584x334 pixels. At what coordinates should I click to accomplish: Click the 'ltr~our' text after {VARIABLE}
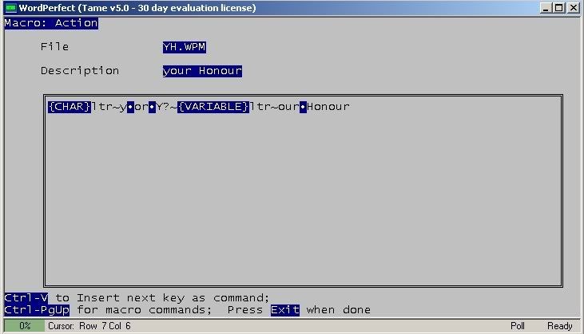tap(275, 107)
